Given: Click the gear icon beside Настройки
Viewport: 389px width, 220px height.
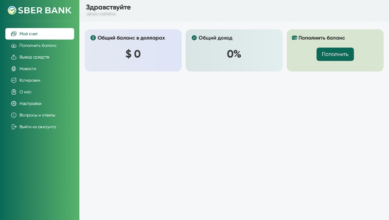Looking at the screenshot, I should [x=14, y=103].
